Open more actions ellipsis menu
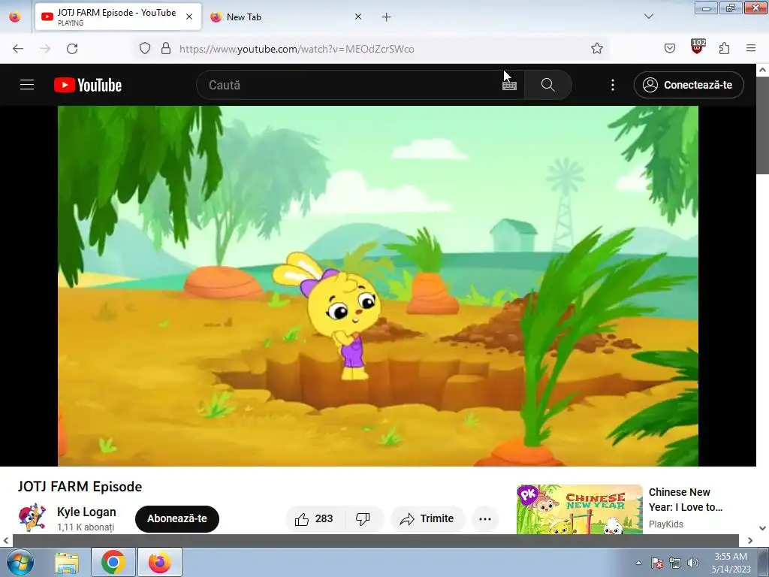This screenshot has width=769, height=577. tap(485, 518)
